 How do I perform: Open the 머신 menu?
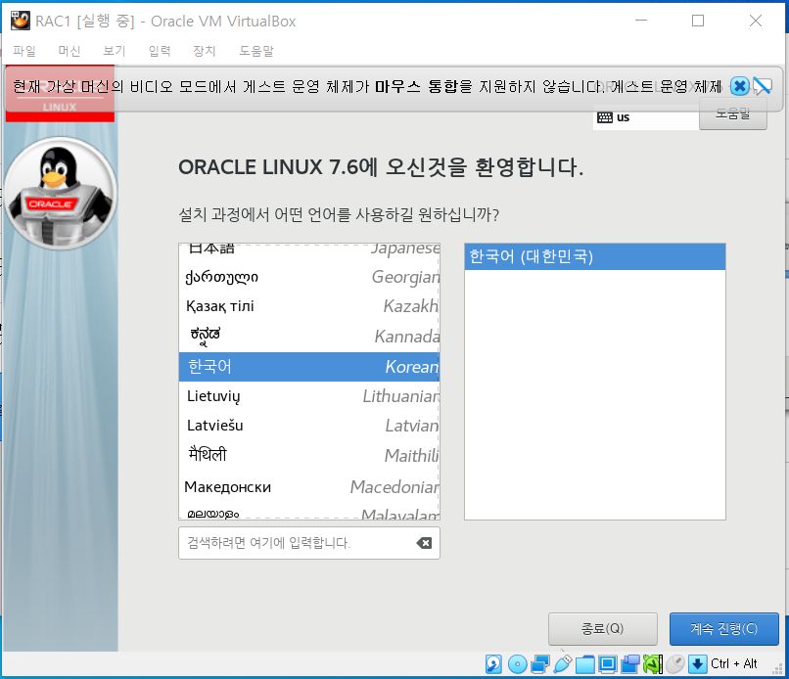69,51
